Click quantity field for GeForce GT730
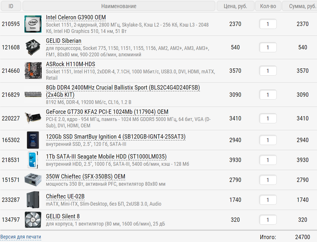The width and height of the screenshot is (317, 242). (268, 118)
